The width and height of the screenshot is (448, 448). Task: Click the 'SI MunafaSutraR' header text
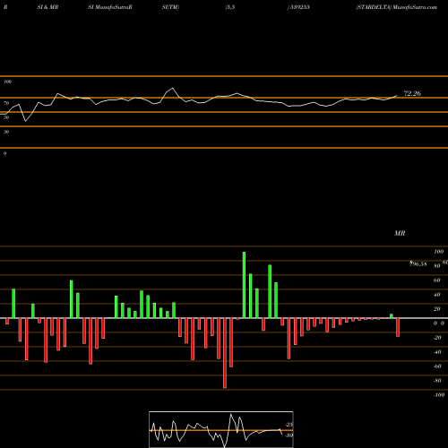tap(110, 7)
